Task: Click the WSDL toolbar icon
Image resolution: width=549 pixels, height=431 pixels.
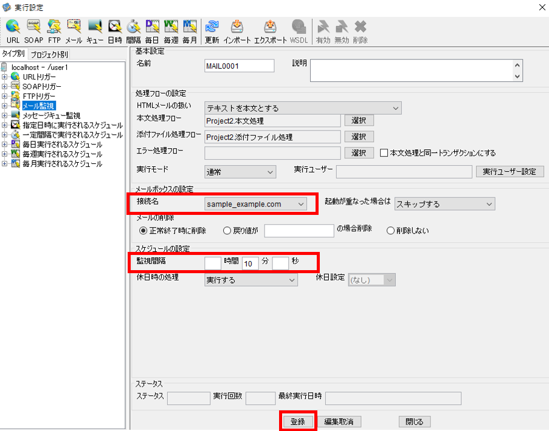Action: tap(299, 32)
